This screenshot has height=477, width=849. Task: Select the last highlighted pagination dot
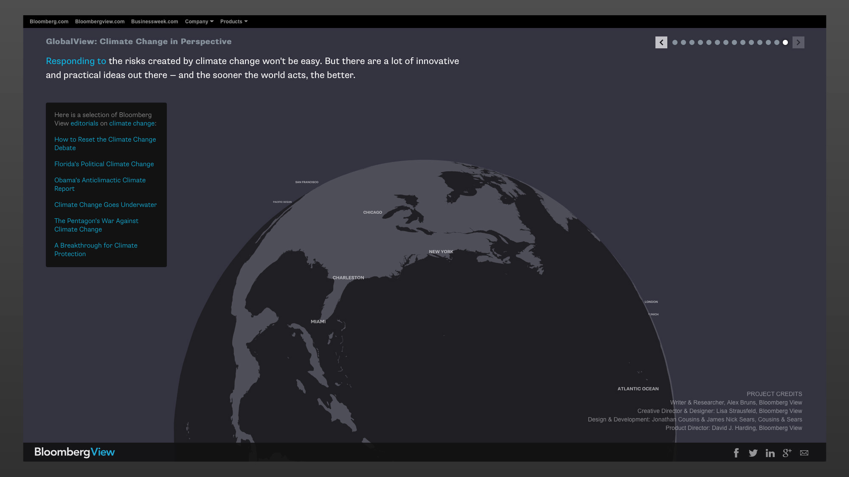(785, 42)
